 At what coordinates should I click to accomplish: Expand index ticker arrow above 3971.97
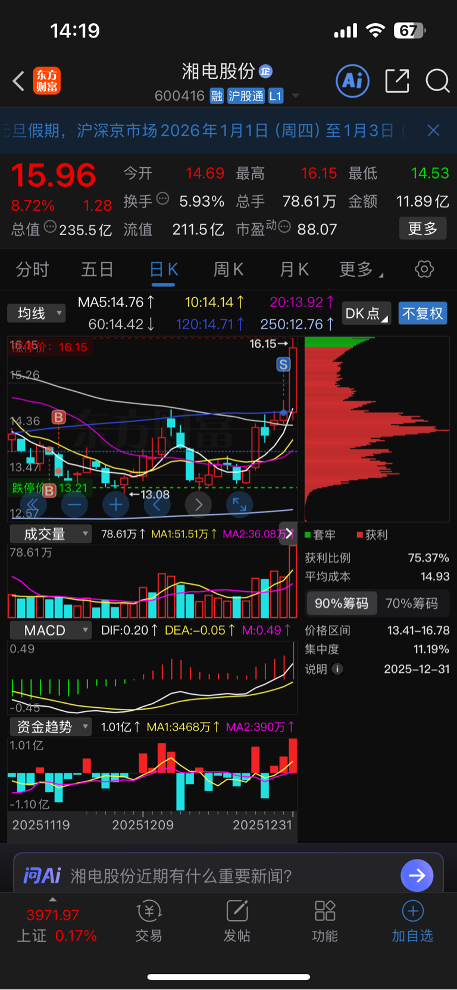tap(52, 900)
